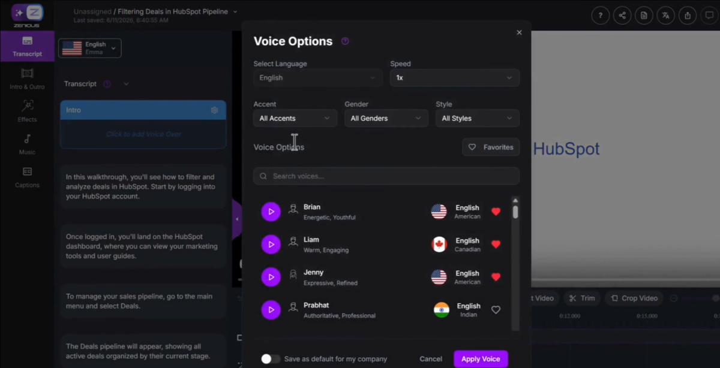Open the Speed 1x dropdown
This screenshot has height=368, width=720.
[x=455, y=78]
